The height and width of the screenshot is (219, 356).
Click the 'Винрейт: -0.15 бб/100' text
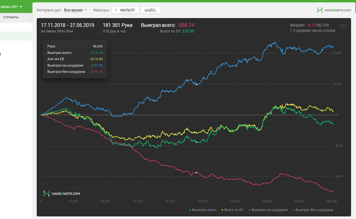click(x=309, y=25)
